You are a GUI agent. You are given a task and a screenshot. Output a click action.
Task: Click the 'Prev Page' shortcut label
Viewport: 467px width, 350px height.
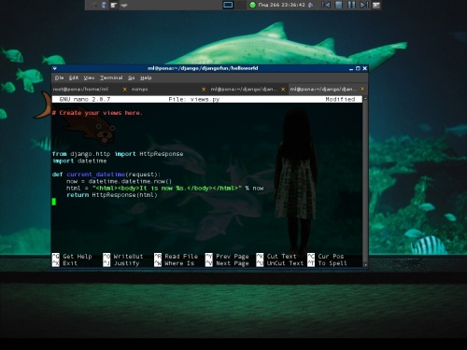[x=233, y=257]
